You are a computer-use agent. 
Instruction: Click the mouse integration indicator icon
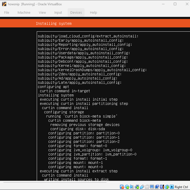167,187
